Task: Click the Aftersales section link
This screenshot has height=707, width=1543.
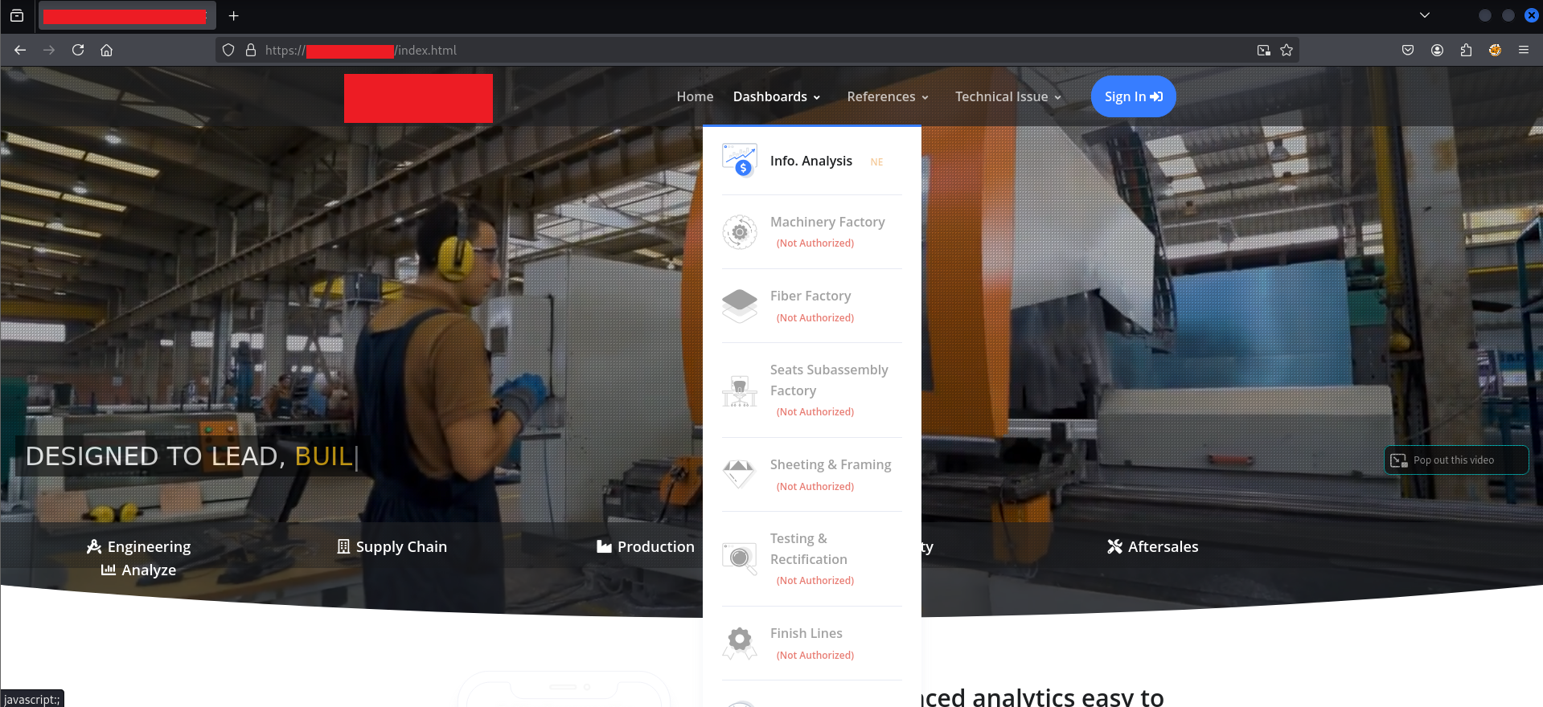Action: (1153, 546)
